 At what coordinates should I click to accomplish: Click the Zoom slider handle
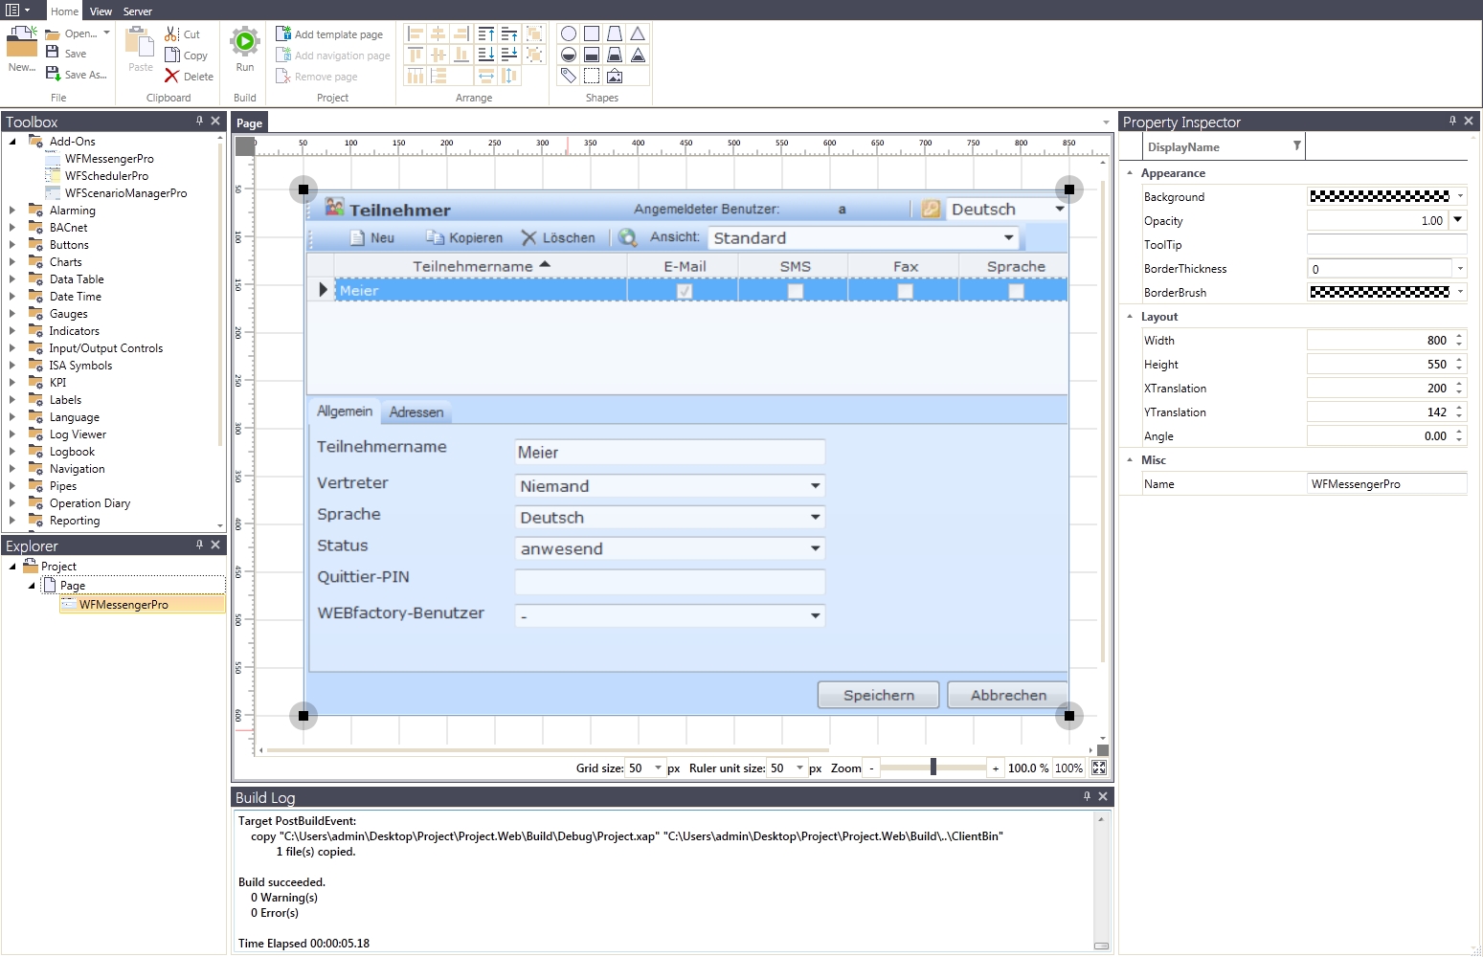pos(932,768)
